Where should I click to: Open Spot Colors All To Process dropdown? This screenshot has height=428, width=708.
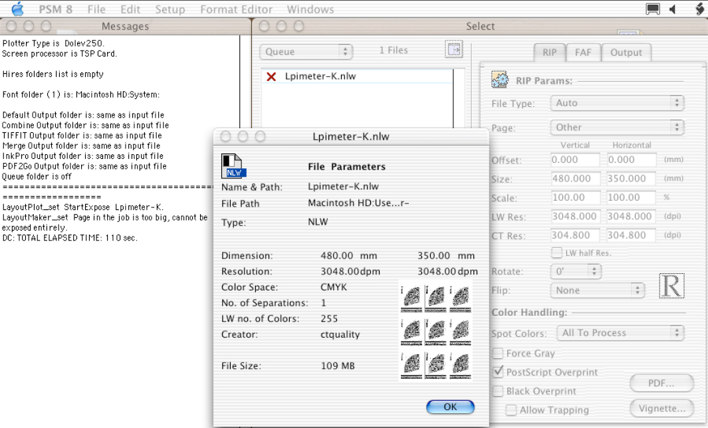pyautogui.click(x=620, y=333)
